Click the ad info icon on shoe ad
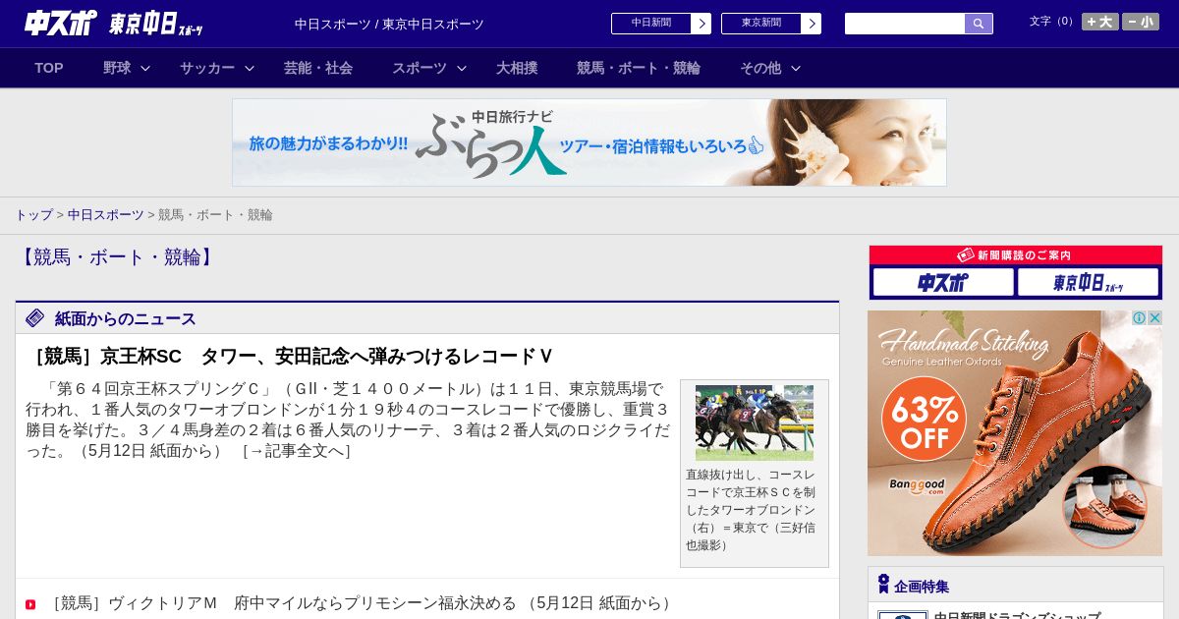The image size is (1179, 619). 1140,317
